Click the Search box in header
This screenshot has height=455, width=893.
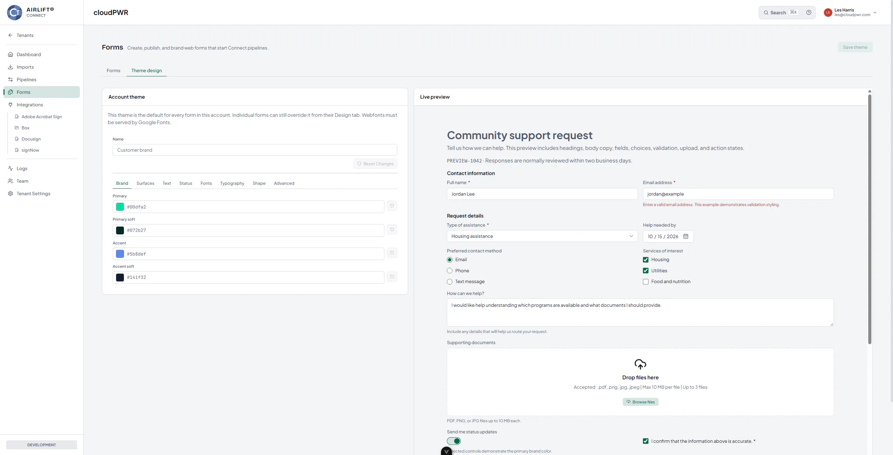click(781, 13)
